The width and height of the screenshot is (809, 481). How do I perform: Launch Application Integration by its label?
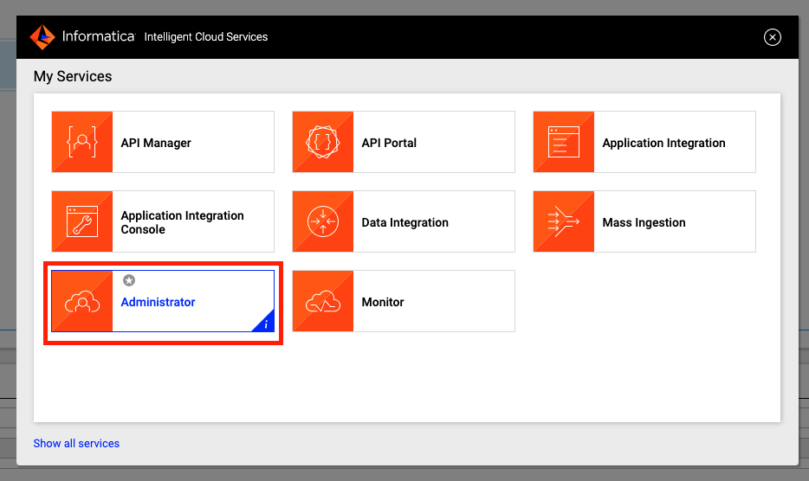point(663,143)
